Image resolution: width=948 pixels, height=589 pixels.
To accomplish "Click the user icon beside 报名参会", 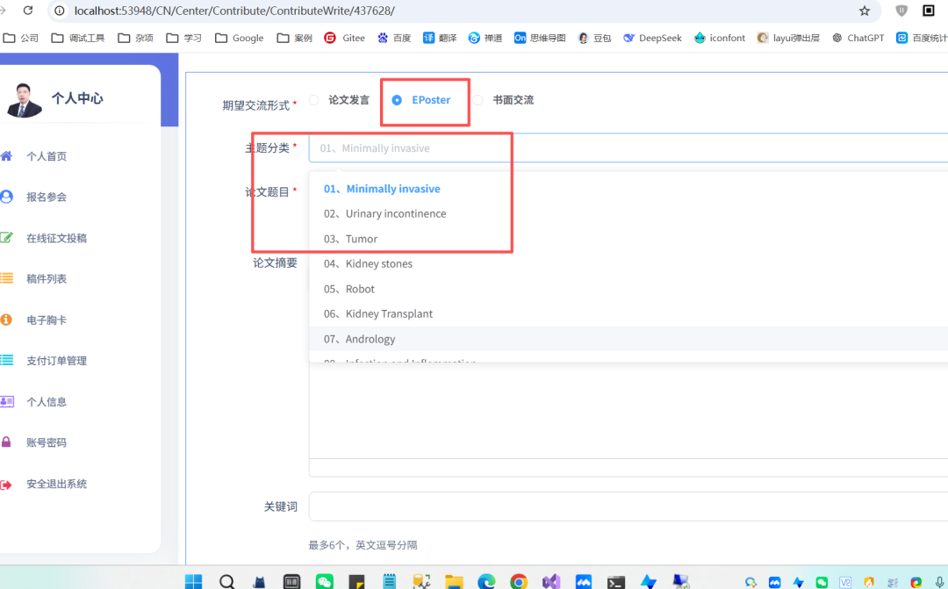I will 6,197.
